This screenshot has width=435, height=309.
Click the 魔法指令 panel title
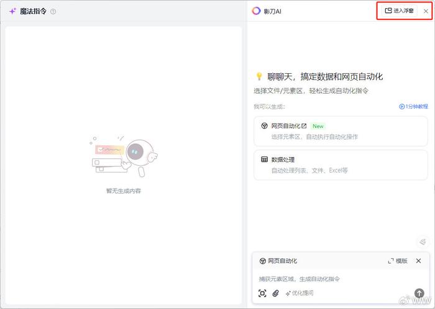point(33,11)
